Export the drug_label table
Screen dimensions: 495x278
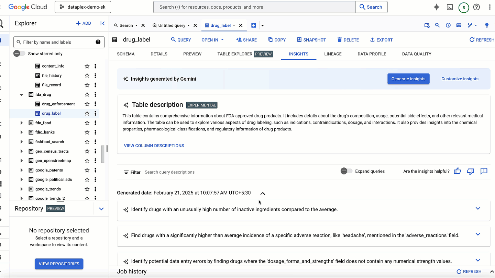point(381,40)
